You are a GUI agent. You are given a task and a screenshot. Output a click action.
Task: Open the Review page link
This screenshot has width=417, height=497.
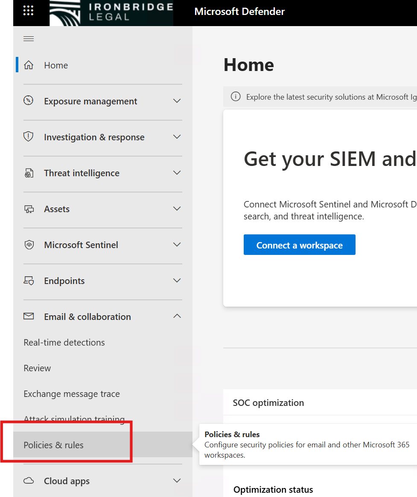pos(37,368)
